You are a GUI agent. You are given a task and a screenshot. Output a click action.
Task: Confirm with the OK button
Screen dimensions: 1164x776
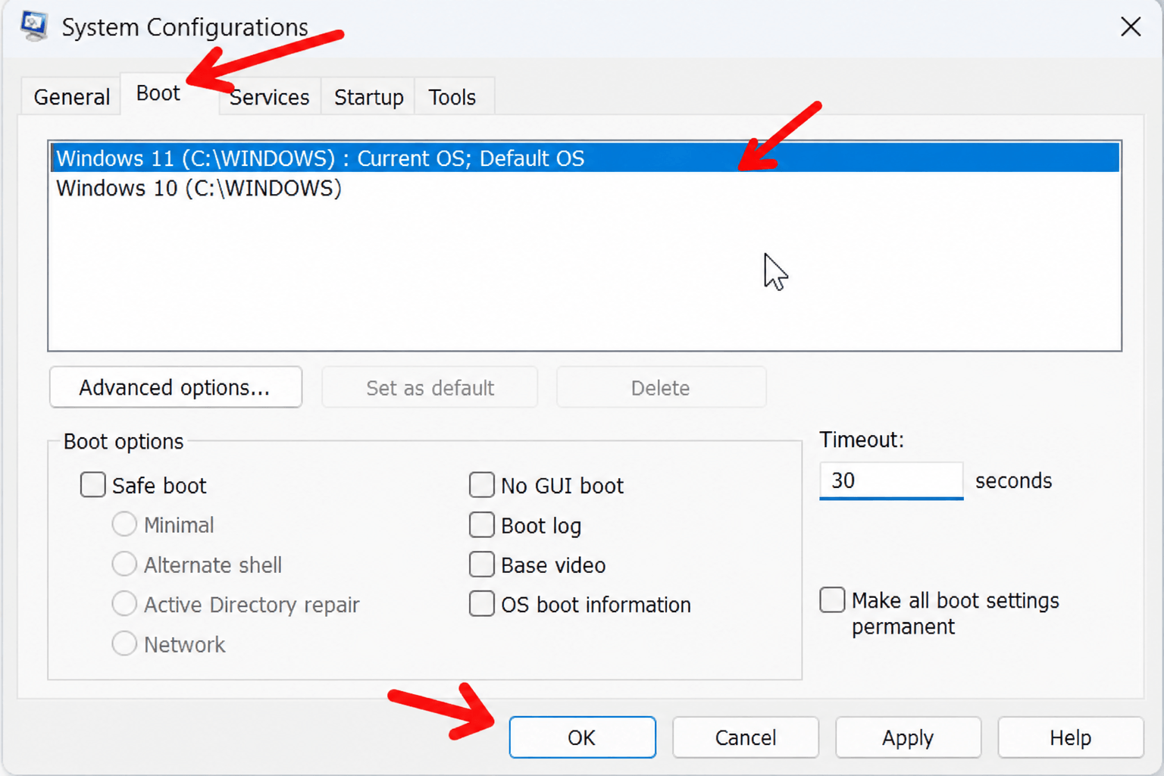point(582,737)
